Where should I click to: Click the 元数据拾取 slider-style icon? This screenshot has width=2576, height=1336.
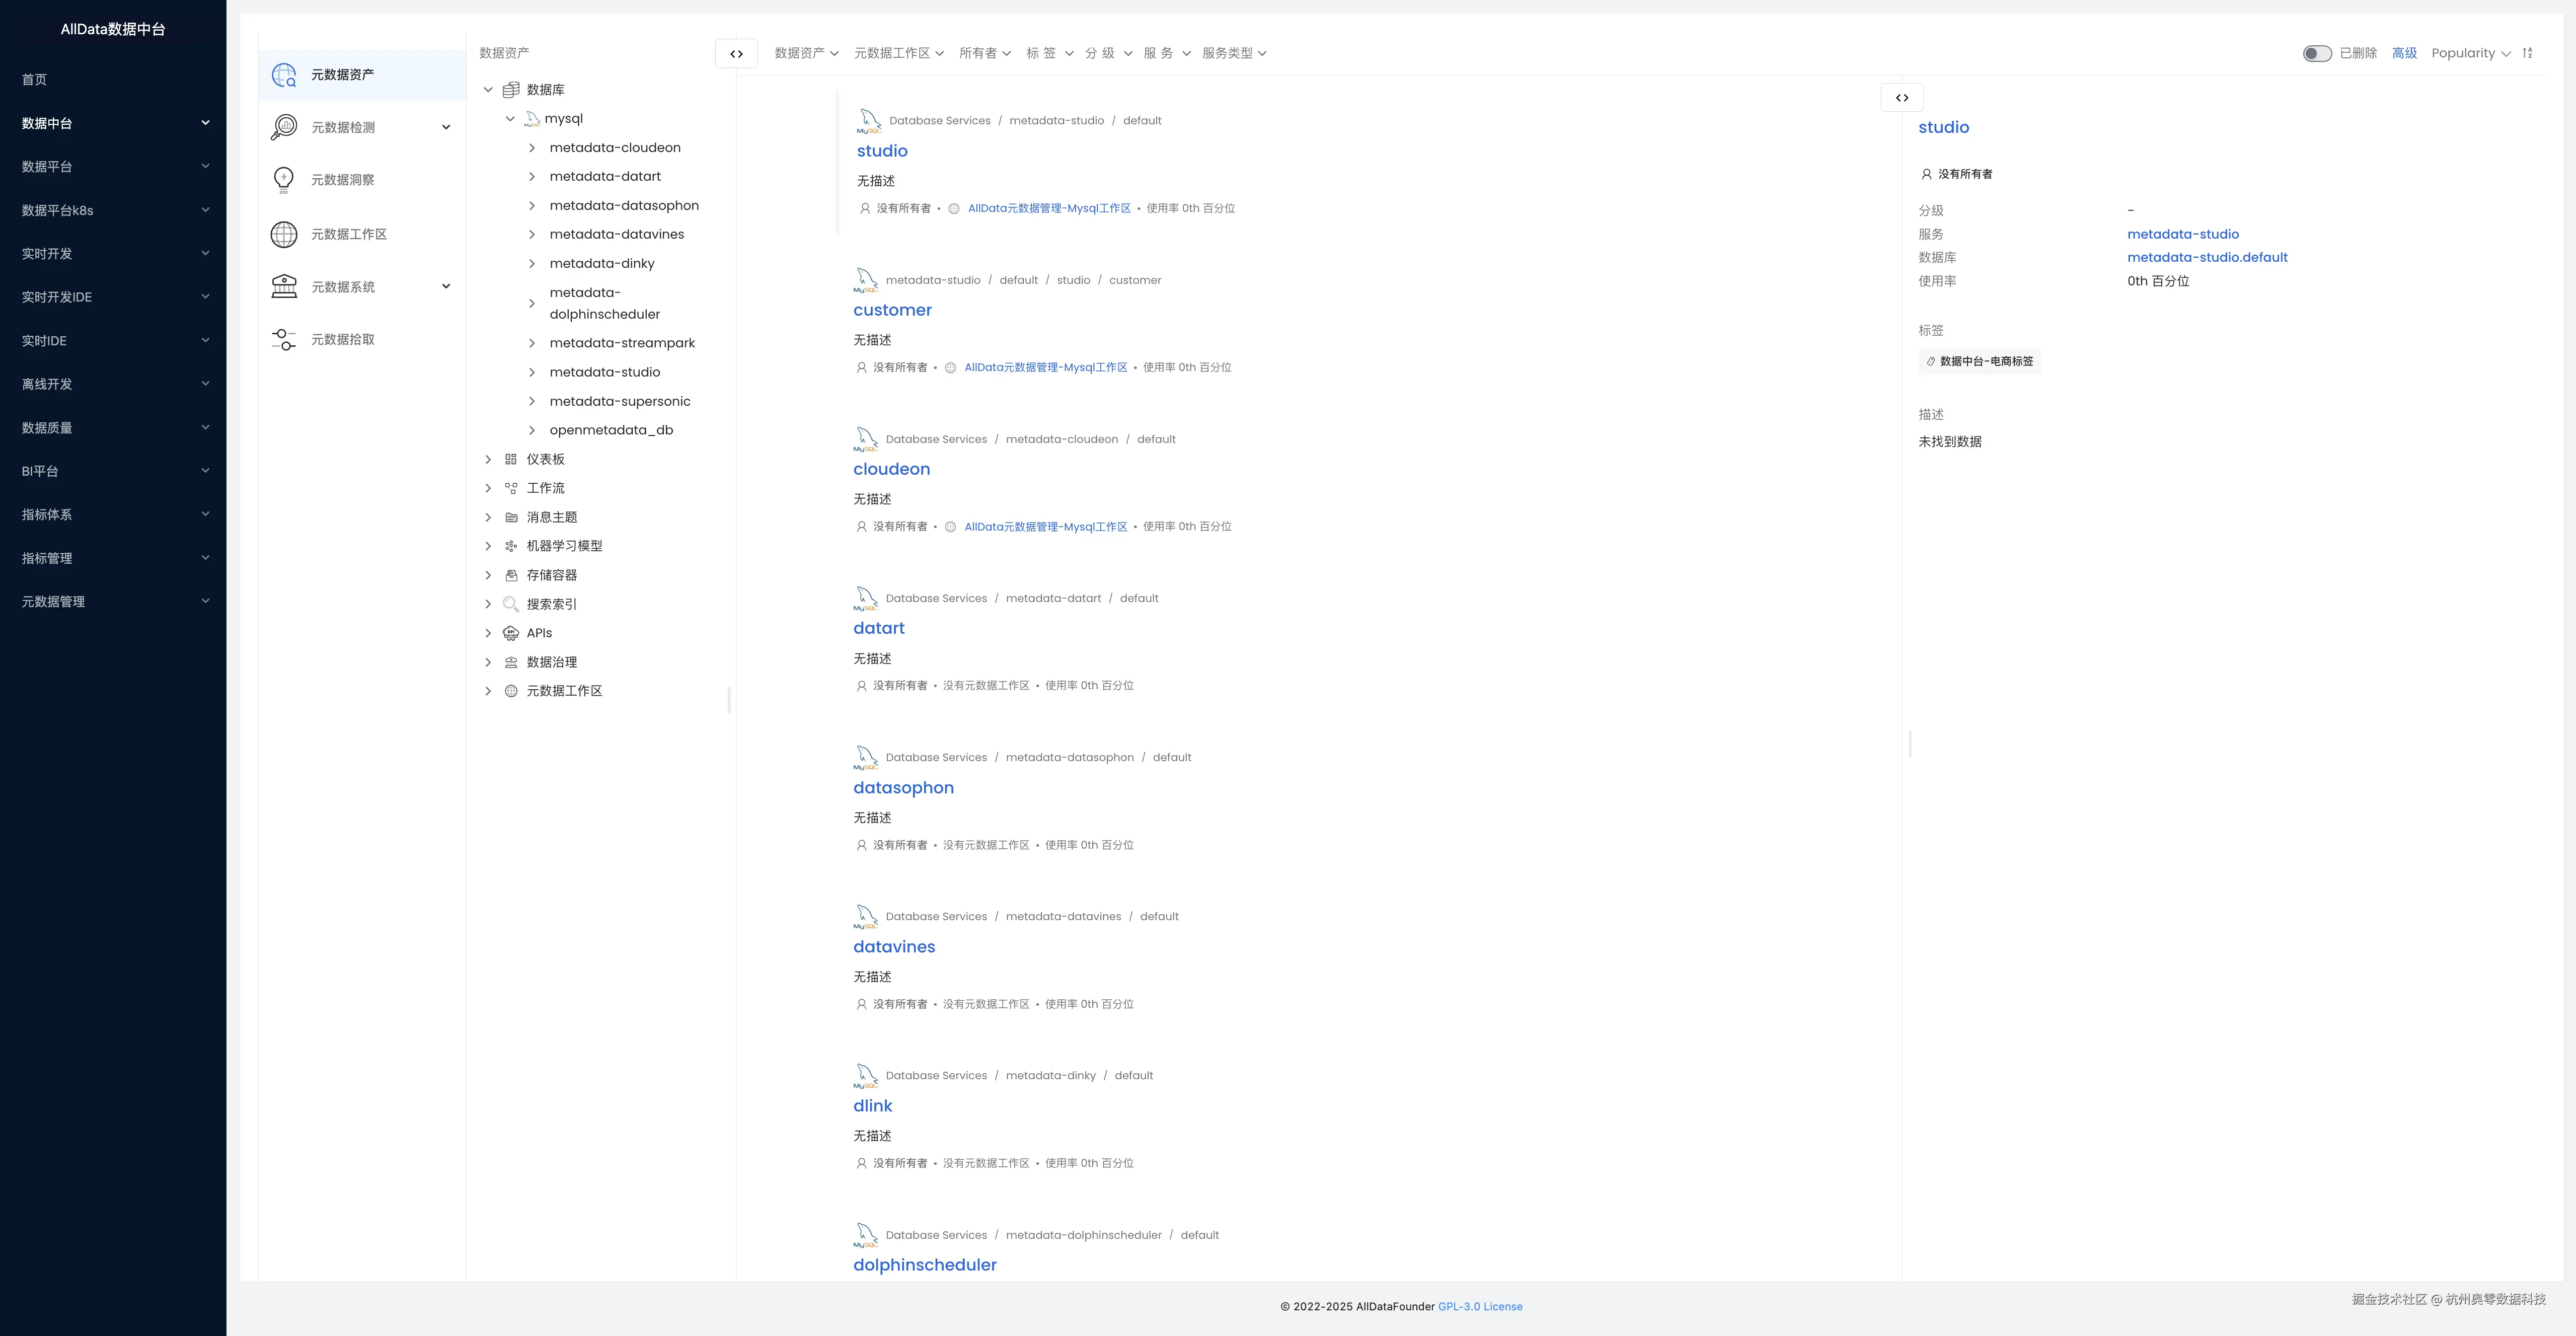click(x=284, y=340)
